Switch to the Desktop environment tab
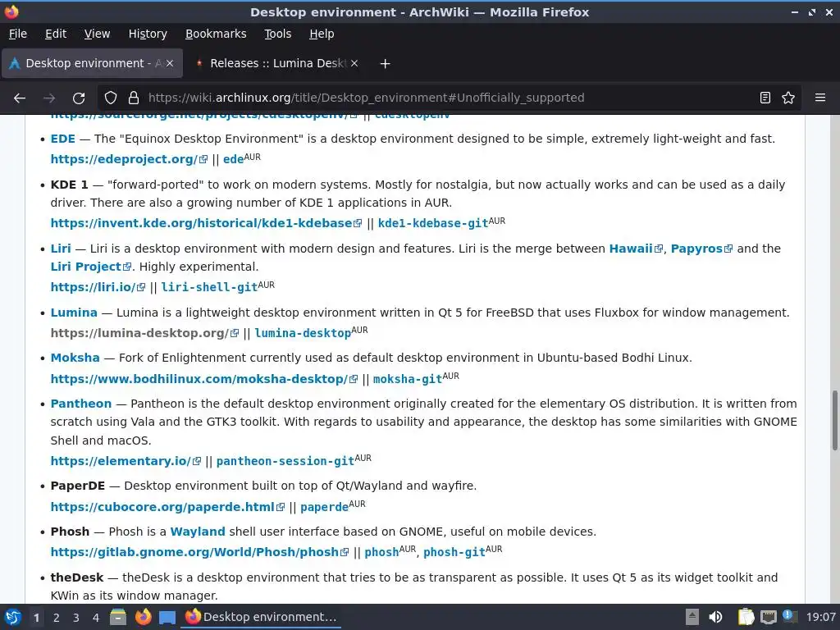Image resolution: width=840 pixels, height=630 pixels. click(x=93, y=63)
